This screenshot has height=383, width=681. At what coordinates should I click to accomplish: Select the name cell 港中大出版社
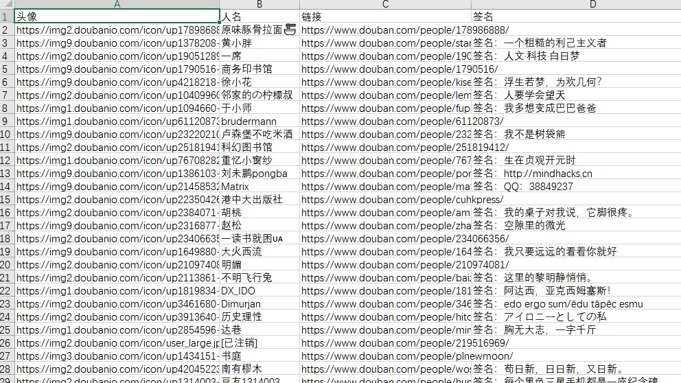(259, 199)
